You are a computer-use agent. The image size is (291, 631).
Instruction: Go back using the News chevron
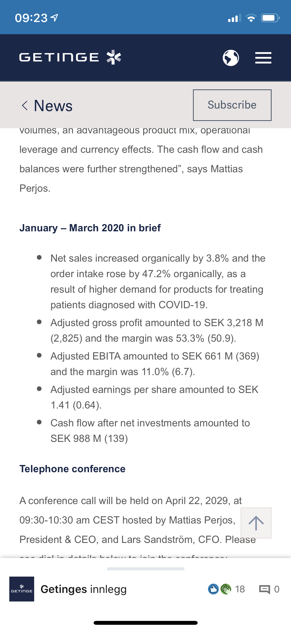tap(25, 106)
